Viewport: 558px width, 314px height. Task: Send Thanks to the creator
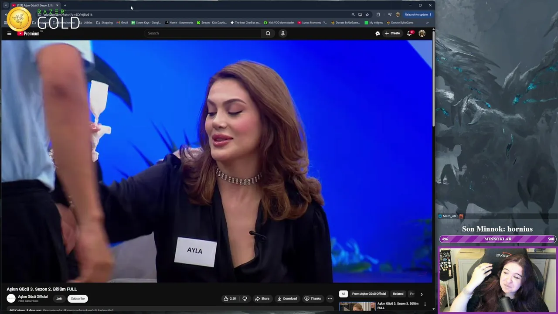(313, 299)
